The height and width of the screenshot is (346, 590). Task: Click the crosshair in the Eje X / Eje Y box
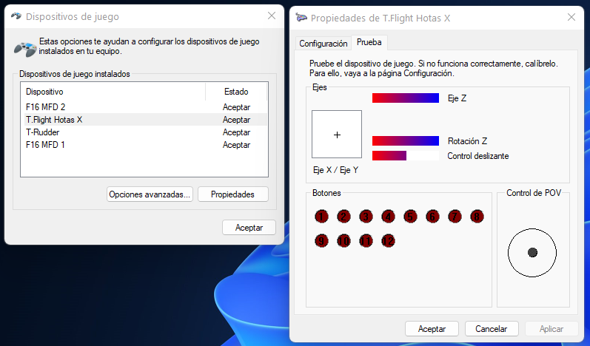click(337, 135)
